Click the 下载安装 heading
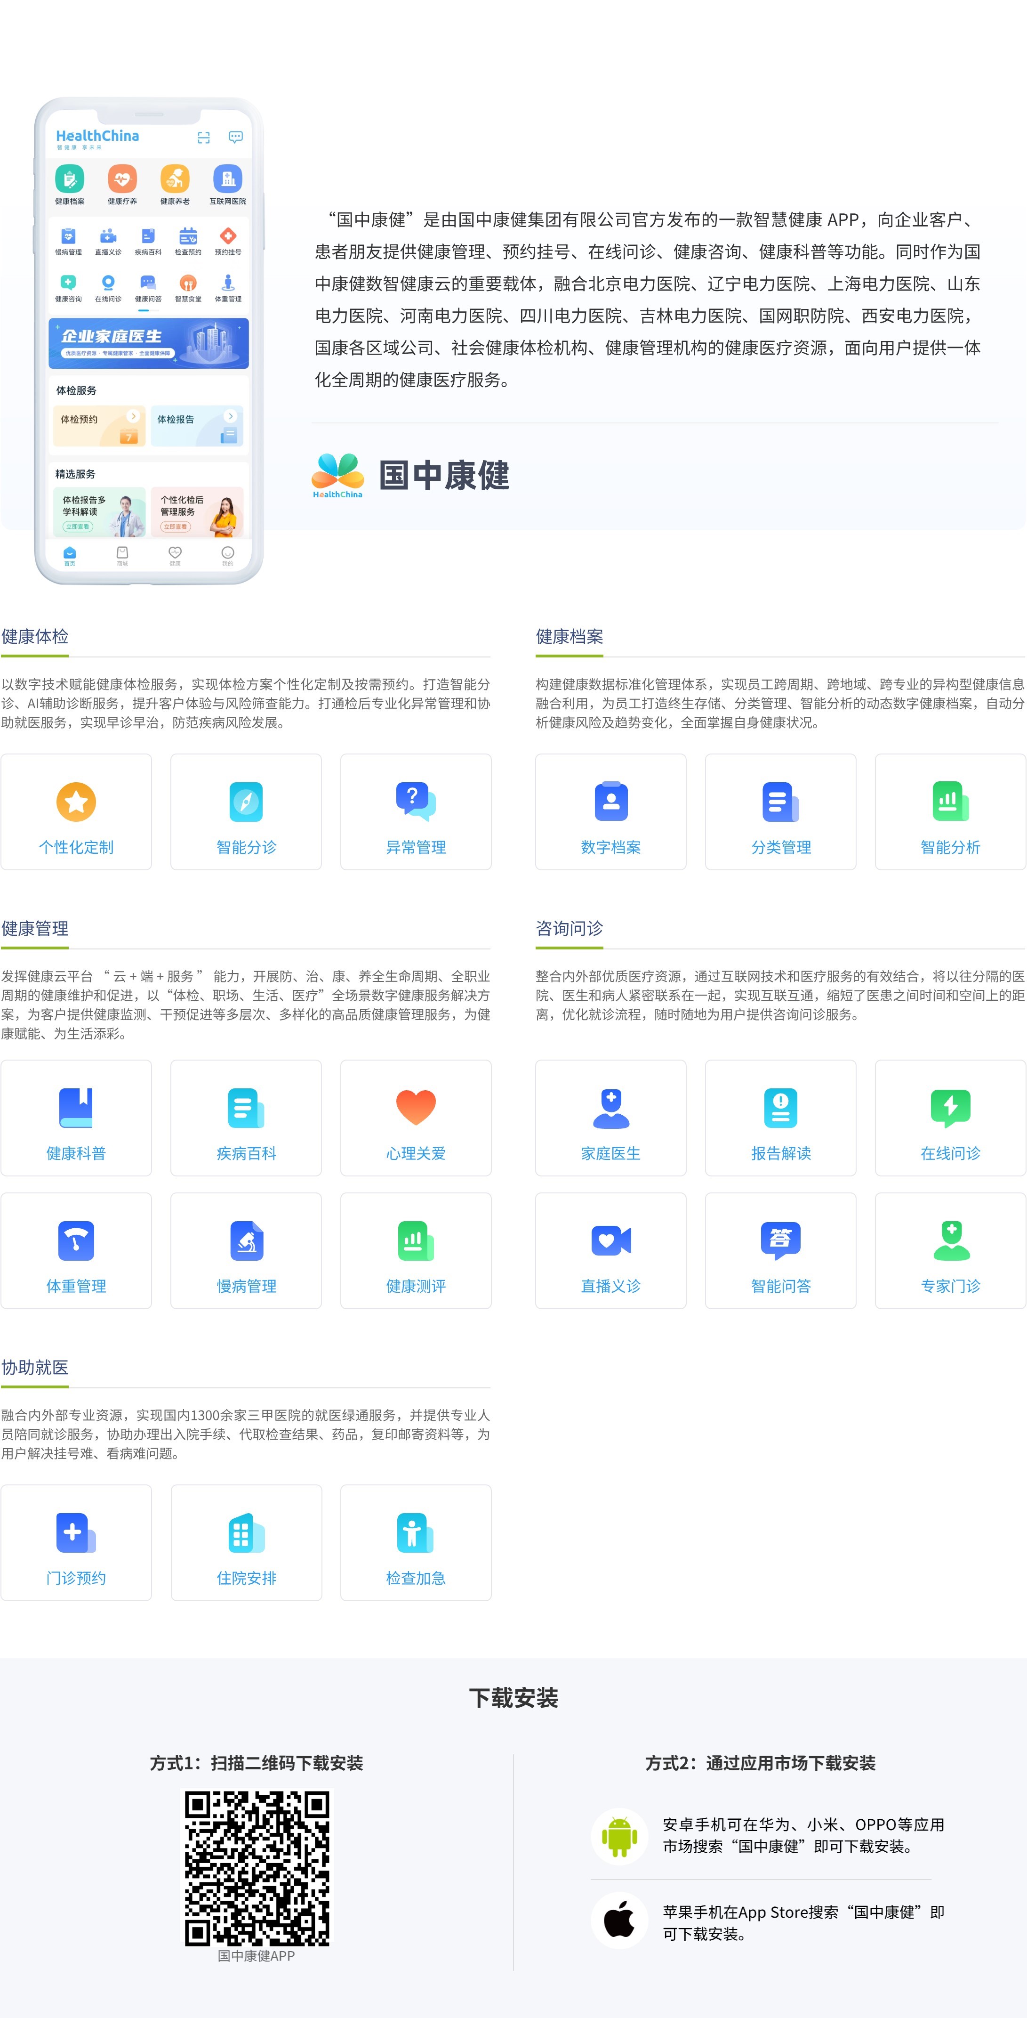 tap(513, 1698)
